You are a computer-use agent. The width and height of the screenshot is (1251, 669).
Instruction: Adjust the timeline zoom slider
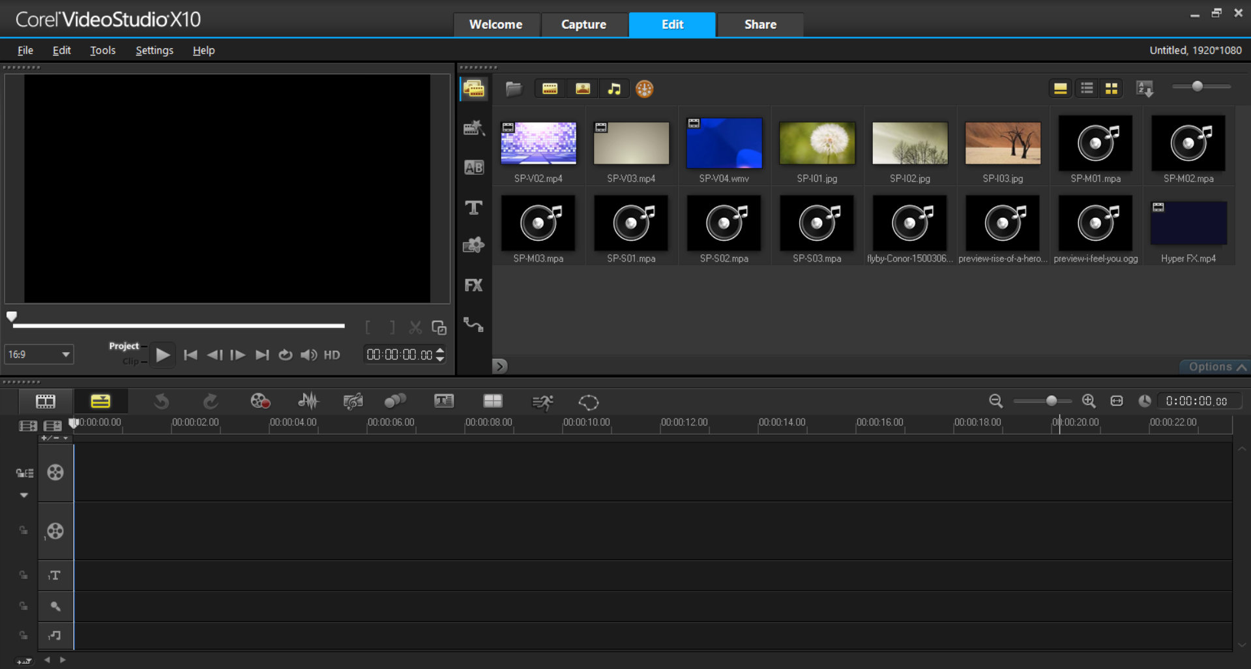1042,401
